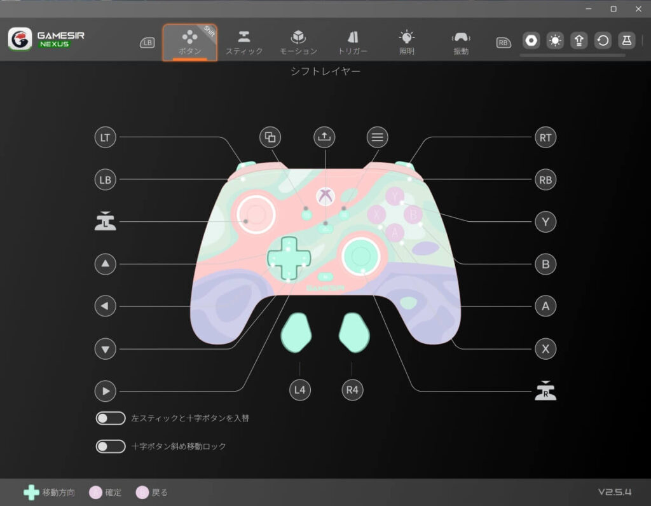Screen dimensions: 651x506
Task: Select the LT trigger mapping button
Action: tap(105, 137)
